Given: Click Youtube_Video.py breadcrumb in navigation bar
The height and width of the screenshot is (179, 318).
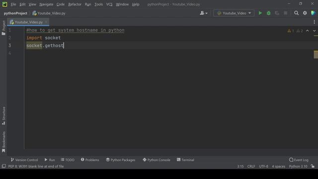Looking at the screenshot, I should point(49,13).
